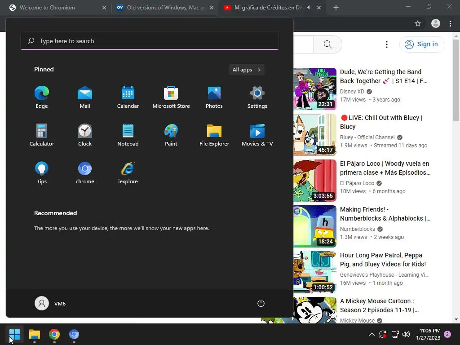Switch to Welcome to Chromium tab
The image size is (460, 345).
pyautogui.click(x=58, y=8)
